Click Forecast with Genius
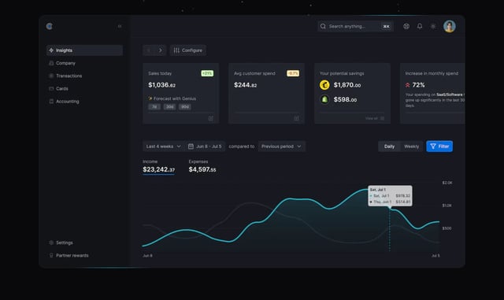504x300 pixels. pos(172,98)
